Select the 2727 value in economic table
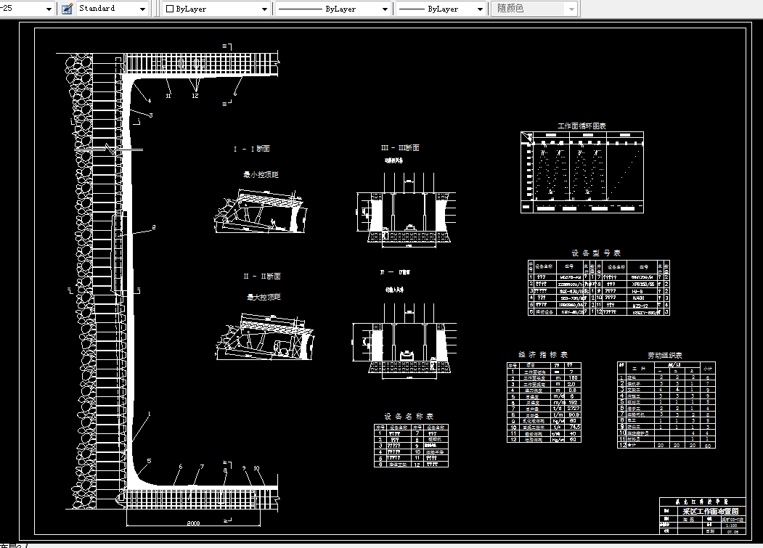Viewport: 763px width, 548px height. (574, 409)
